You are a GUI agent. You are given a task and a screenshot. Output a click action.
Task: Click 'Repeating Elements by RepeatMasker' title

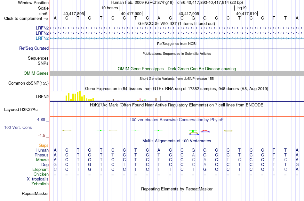point(177,189)
